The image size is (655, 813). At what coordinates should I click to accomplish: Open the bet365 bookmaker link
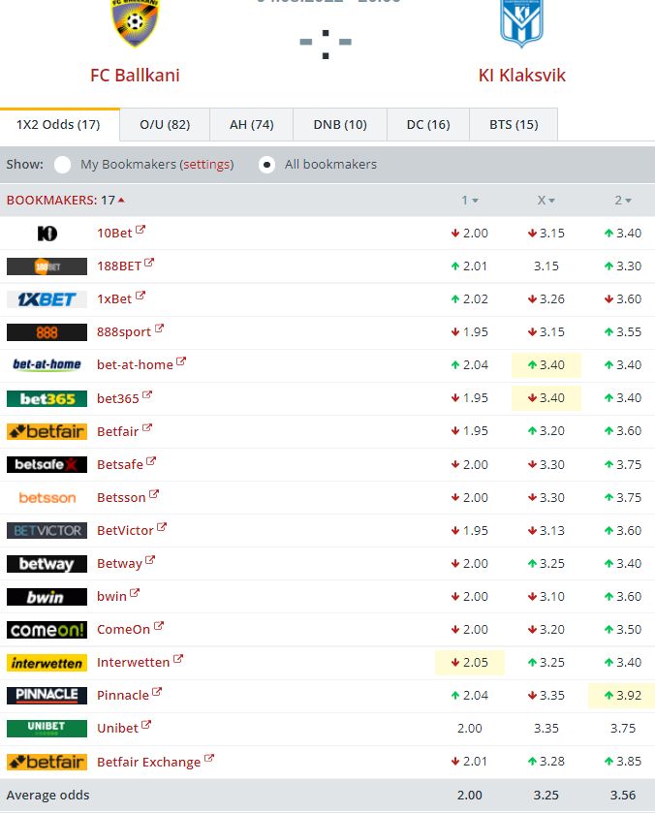coord(117,398)
